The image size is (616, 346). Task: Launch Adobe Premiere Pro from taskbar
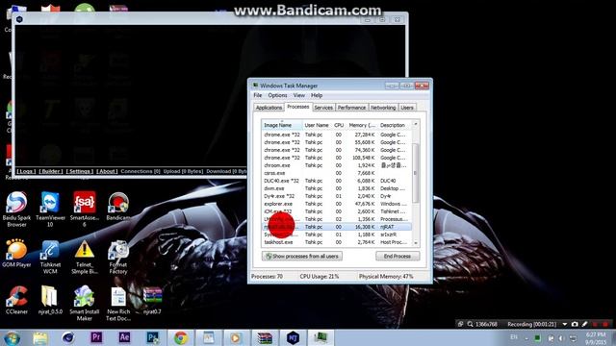coord(96,337)
